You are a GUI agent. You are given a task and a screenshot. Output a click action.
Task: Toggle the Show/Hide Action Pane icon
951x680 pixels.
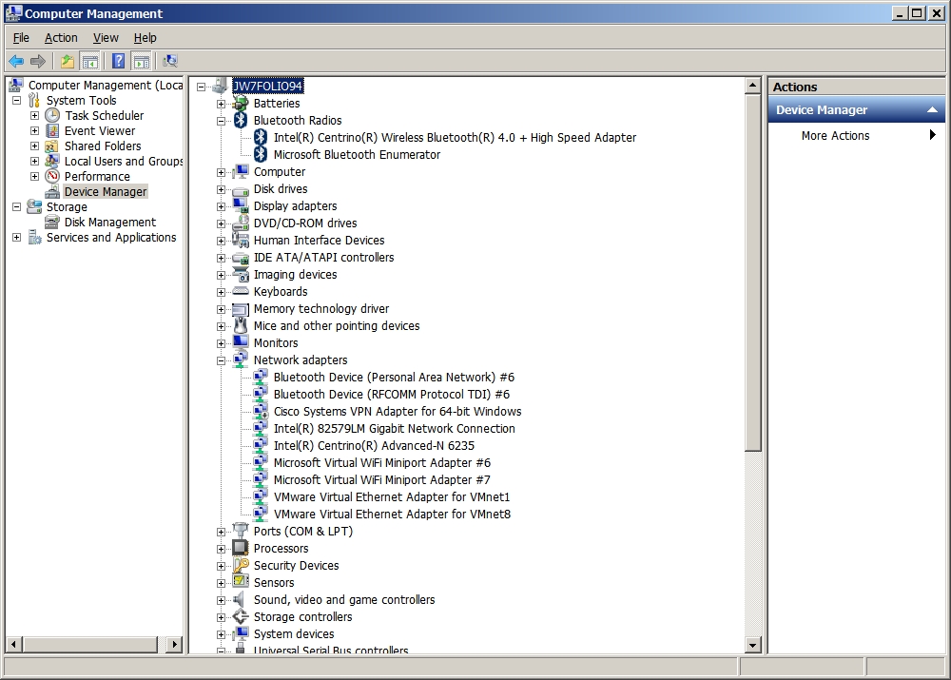(x=142, y=61)
